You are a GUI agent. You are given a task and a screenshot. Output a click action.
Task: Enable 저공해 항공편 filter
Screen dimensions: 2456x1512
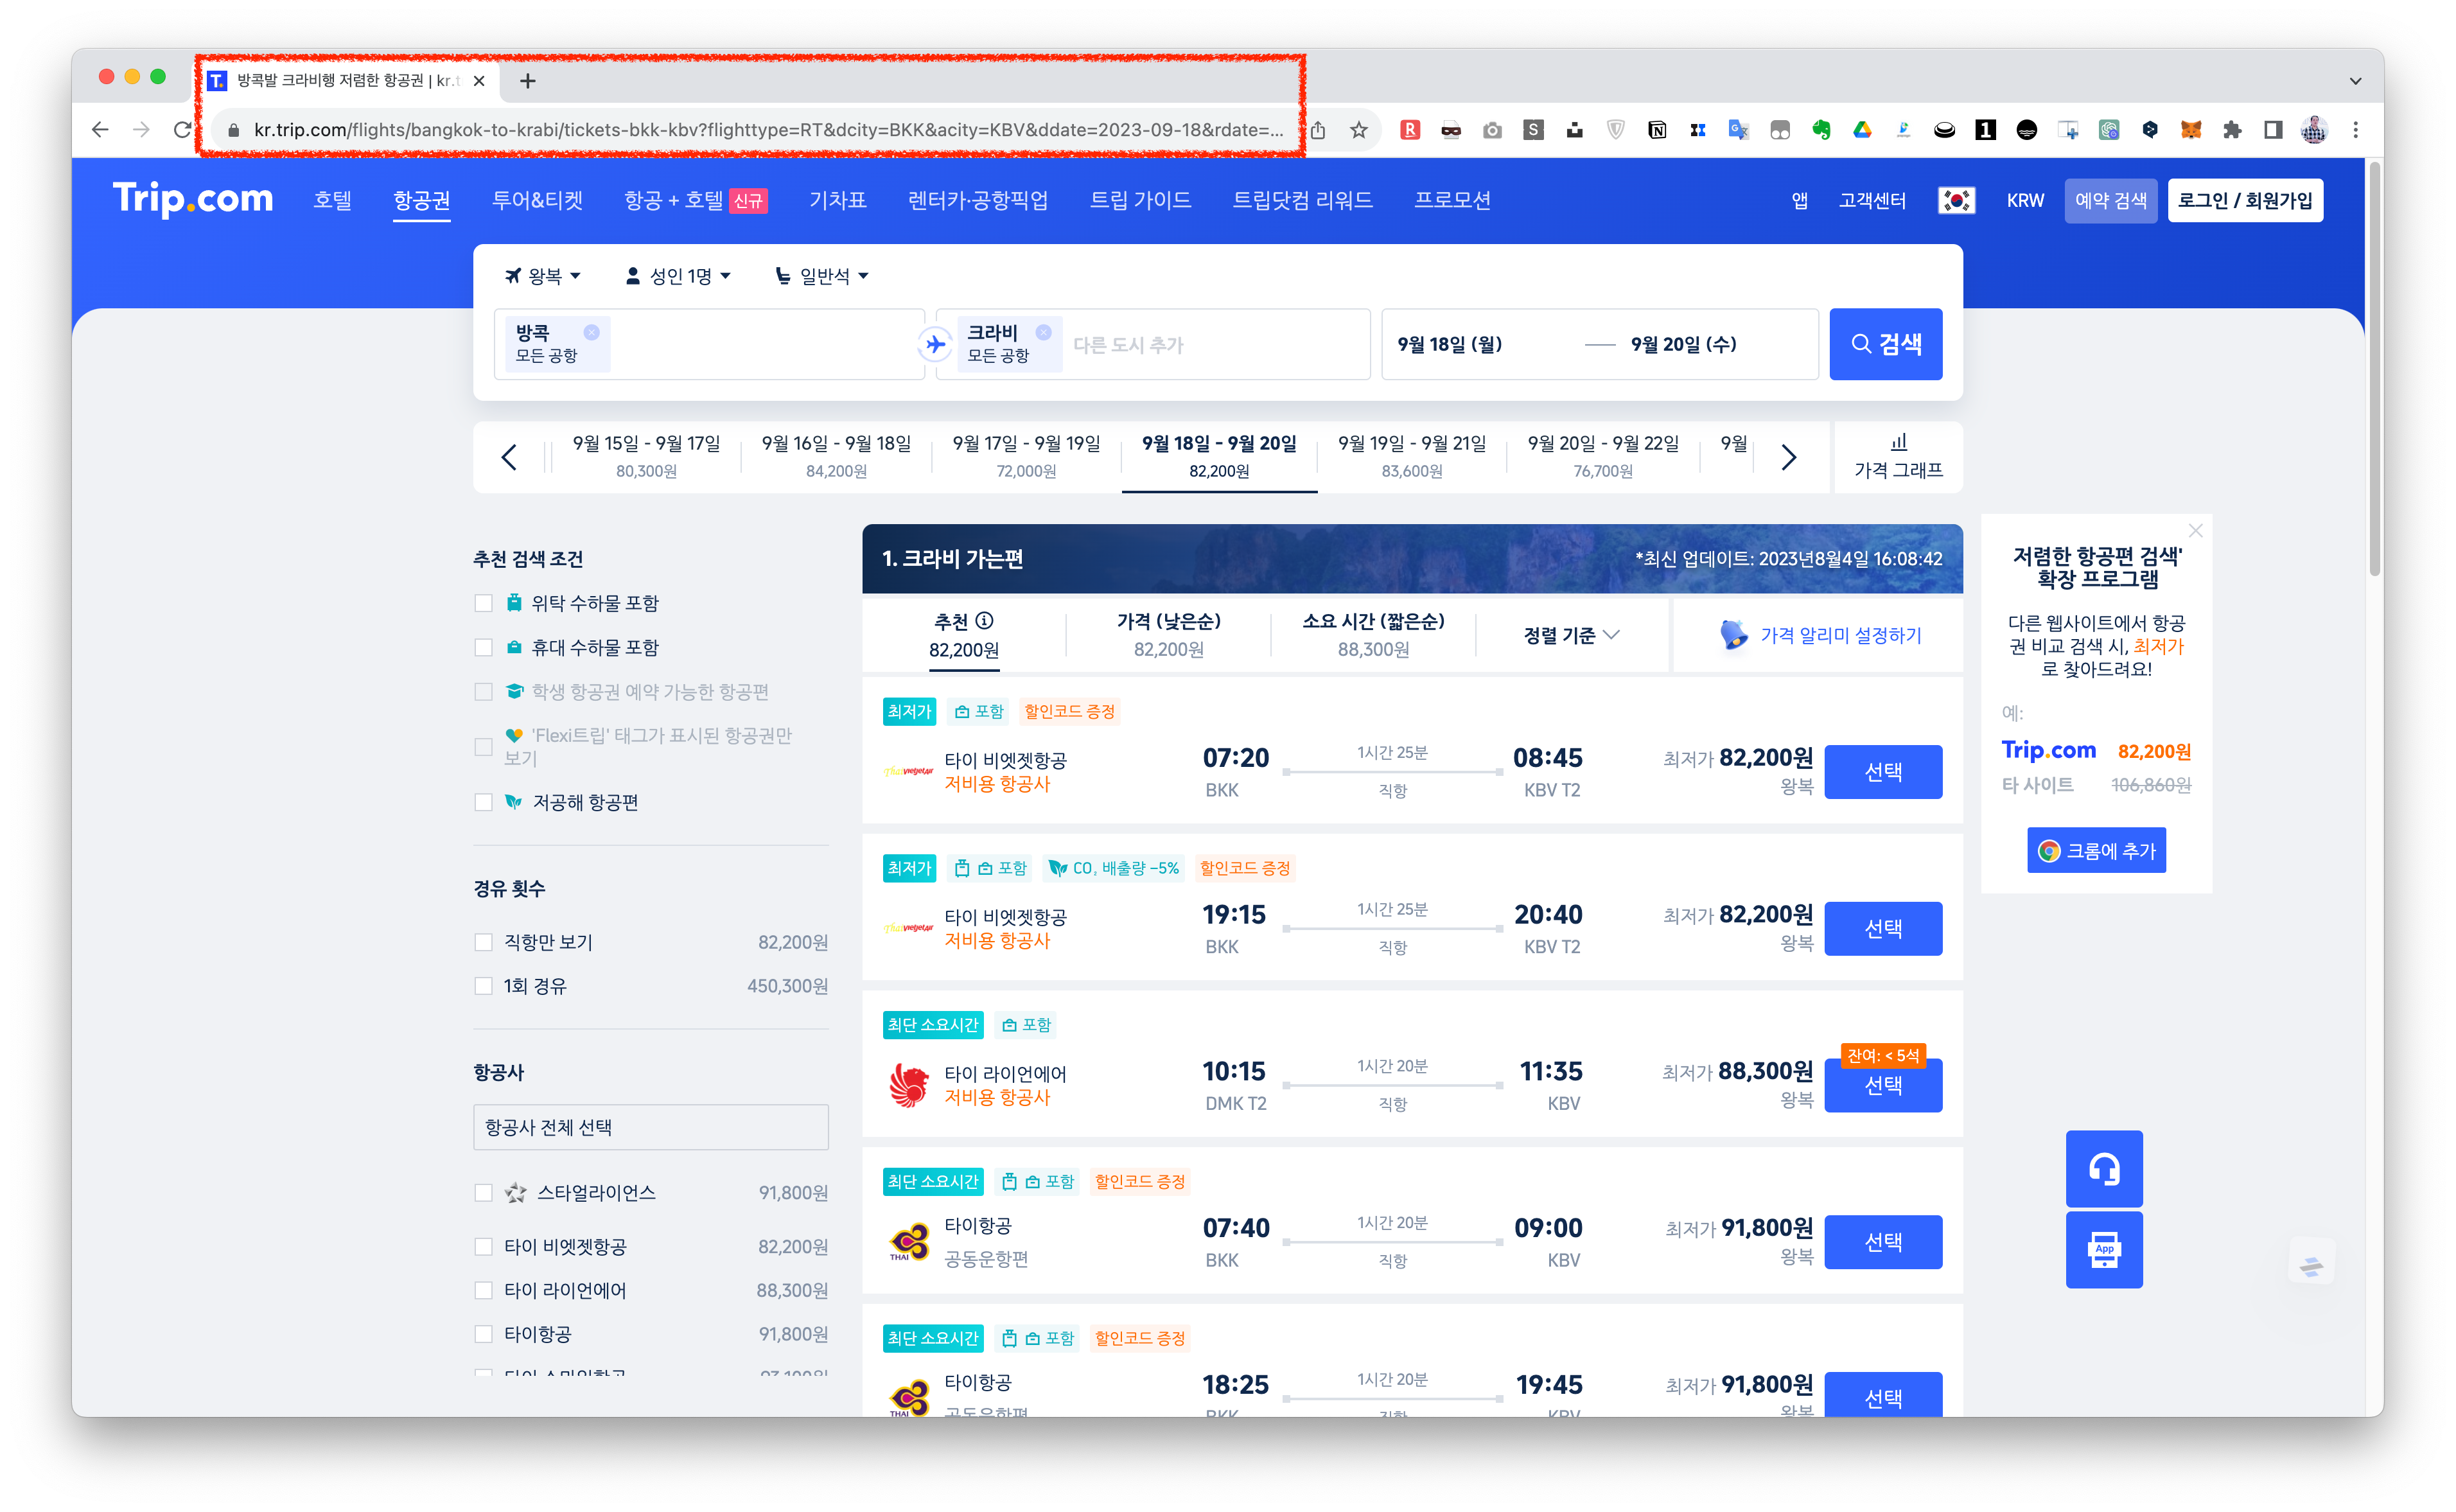[484, 802]
